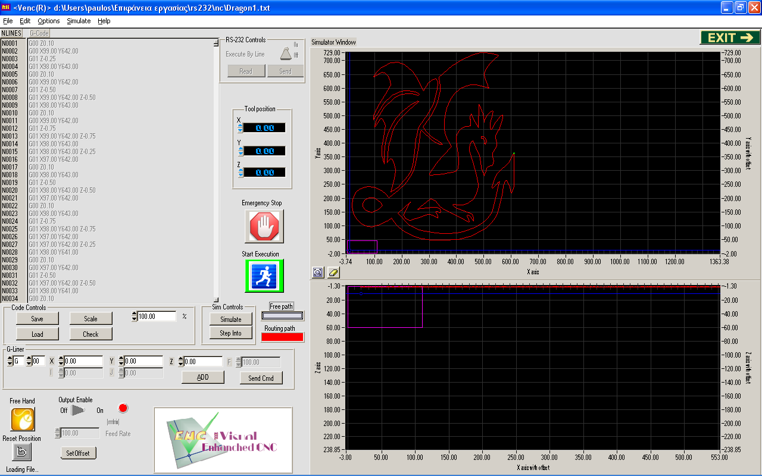762x476 pixels.
Task: Click the Free path color swatch
Action: coord(282,315)
